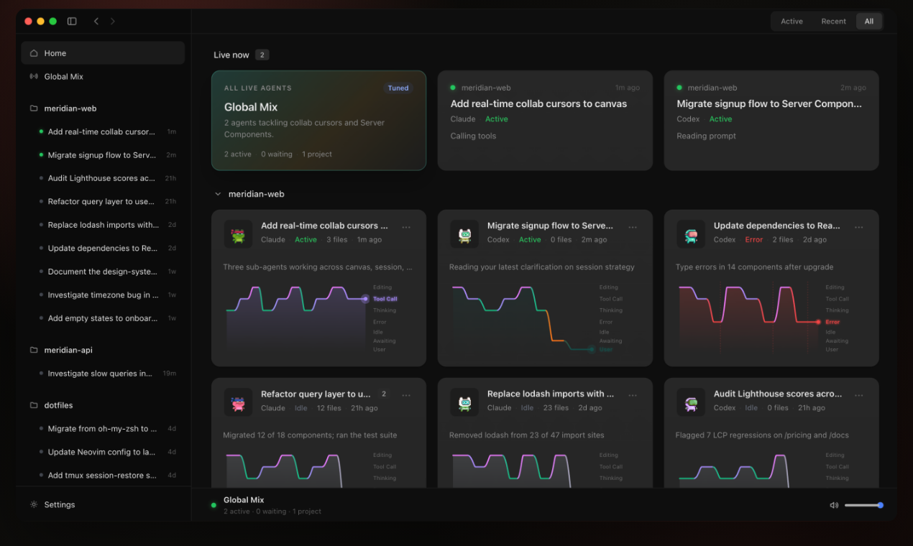
Task: Collapse the meridian-web section chevron
Action: 218,194
